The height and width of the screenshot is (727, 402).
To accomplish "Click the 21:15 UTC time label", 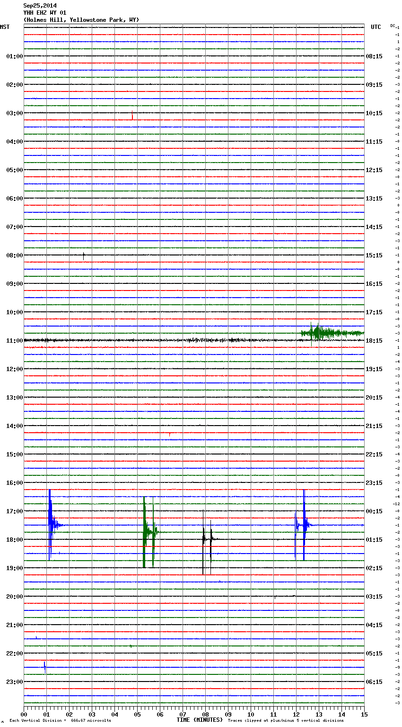I will (374, 426).
